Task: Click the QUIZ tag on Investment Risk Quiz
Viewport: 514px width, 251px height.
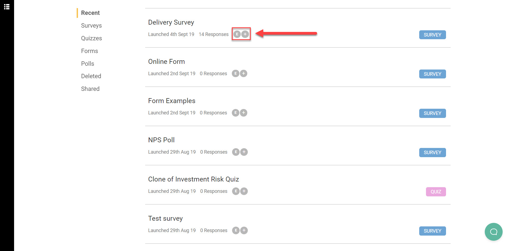Action: (436, 191)
